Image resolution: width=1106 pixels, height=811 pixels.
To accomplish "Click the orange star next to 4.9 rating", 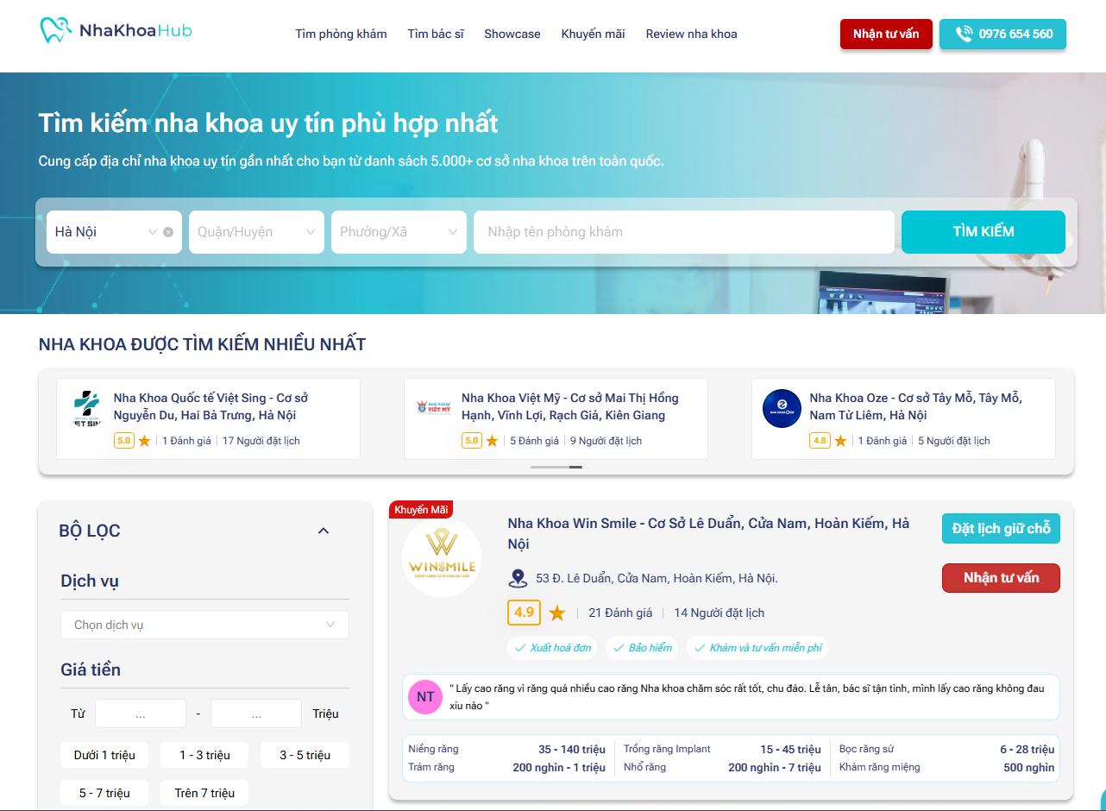I will pos(557,613).
